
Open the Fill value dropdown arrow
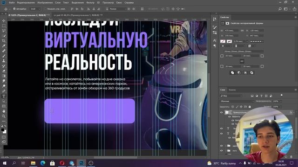281,107
